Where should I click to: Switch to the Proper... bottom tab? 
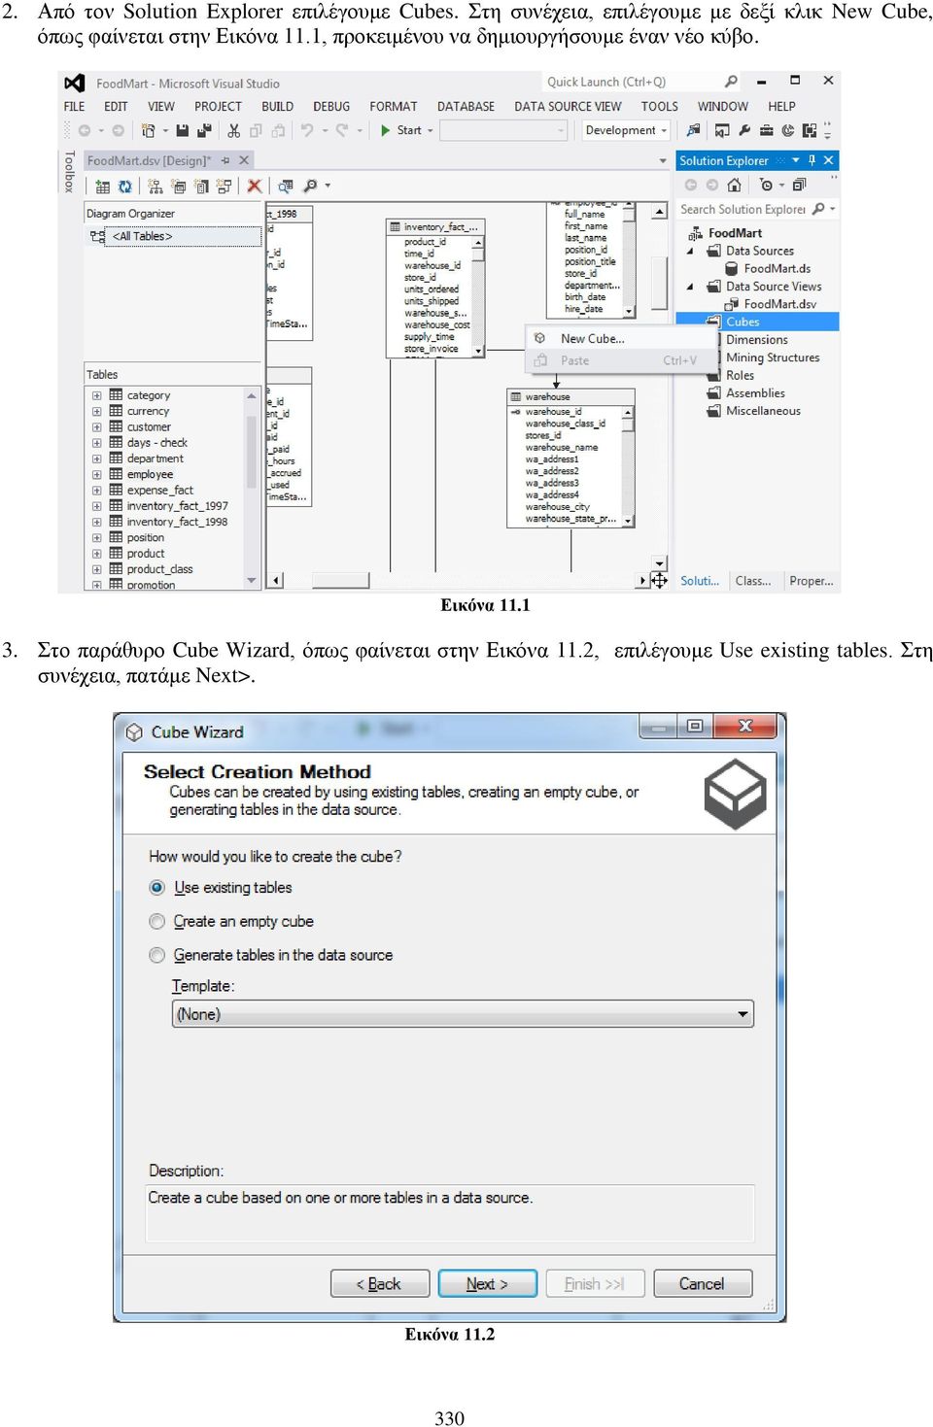tap(812, 581)
